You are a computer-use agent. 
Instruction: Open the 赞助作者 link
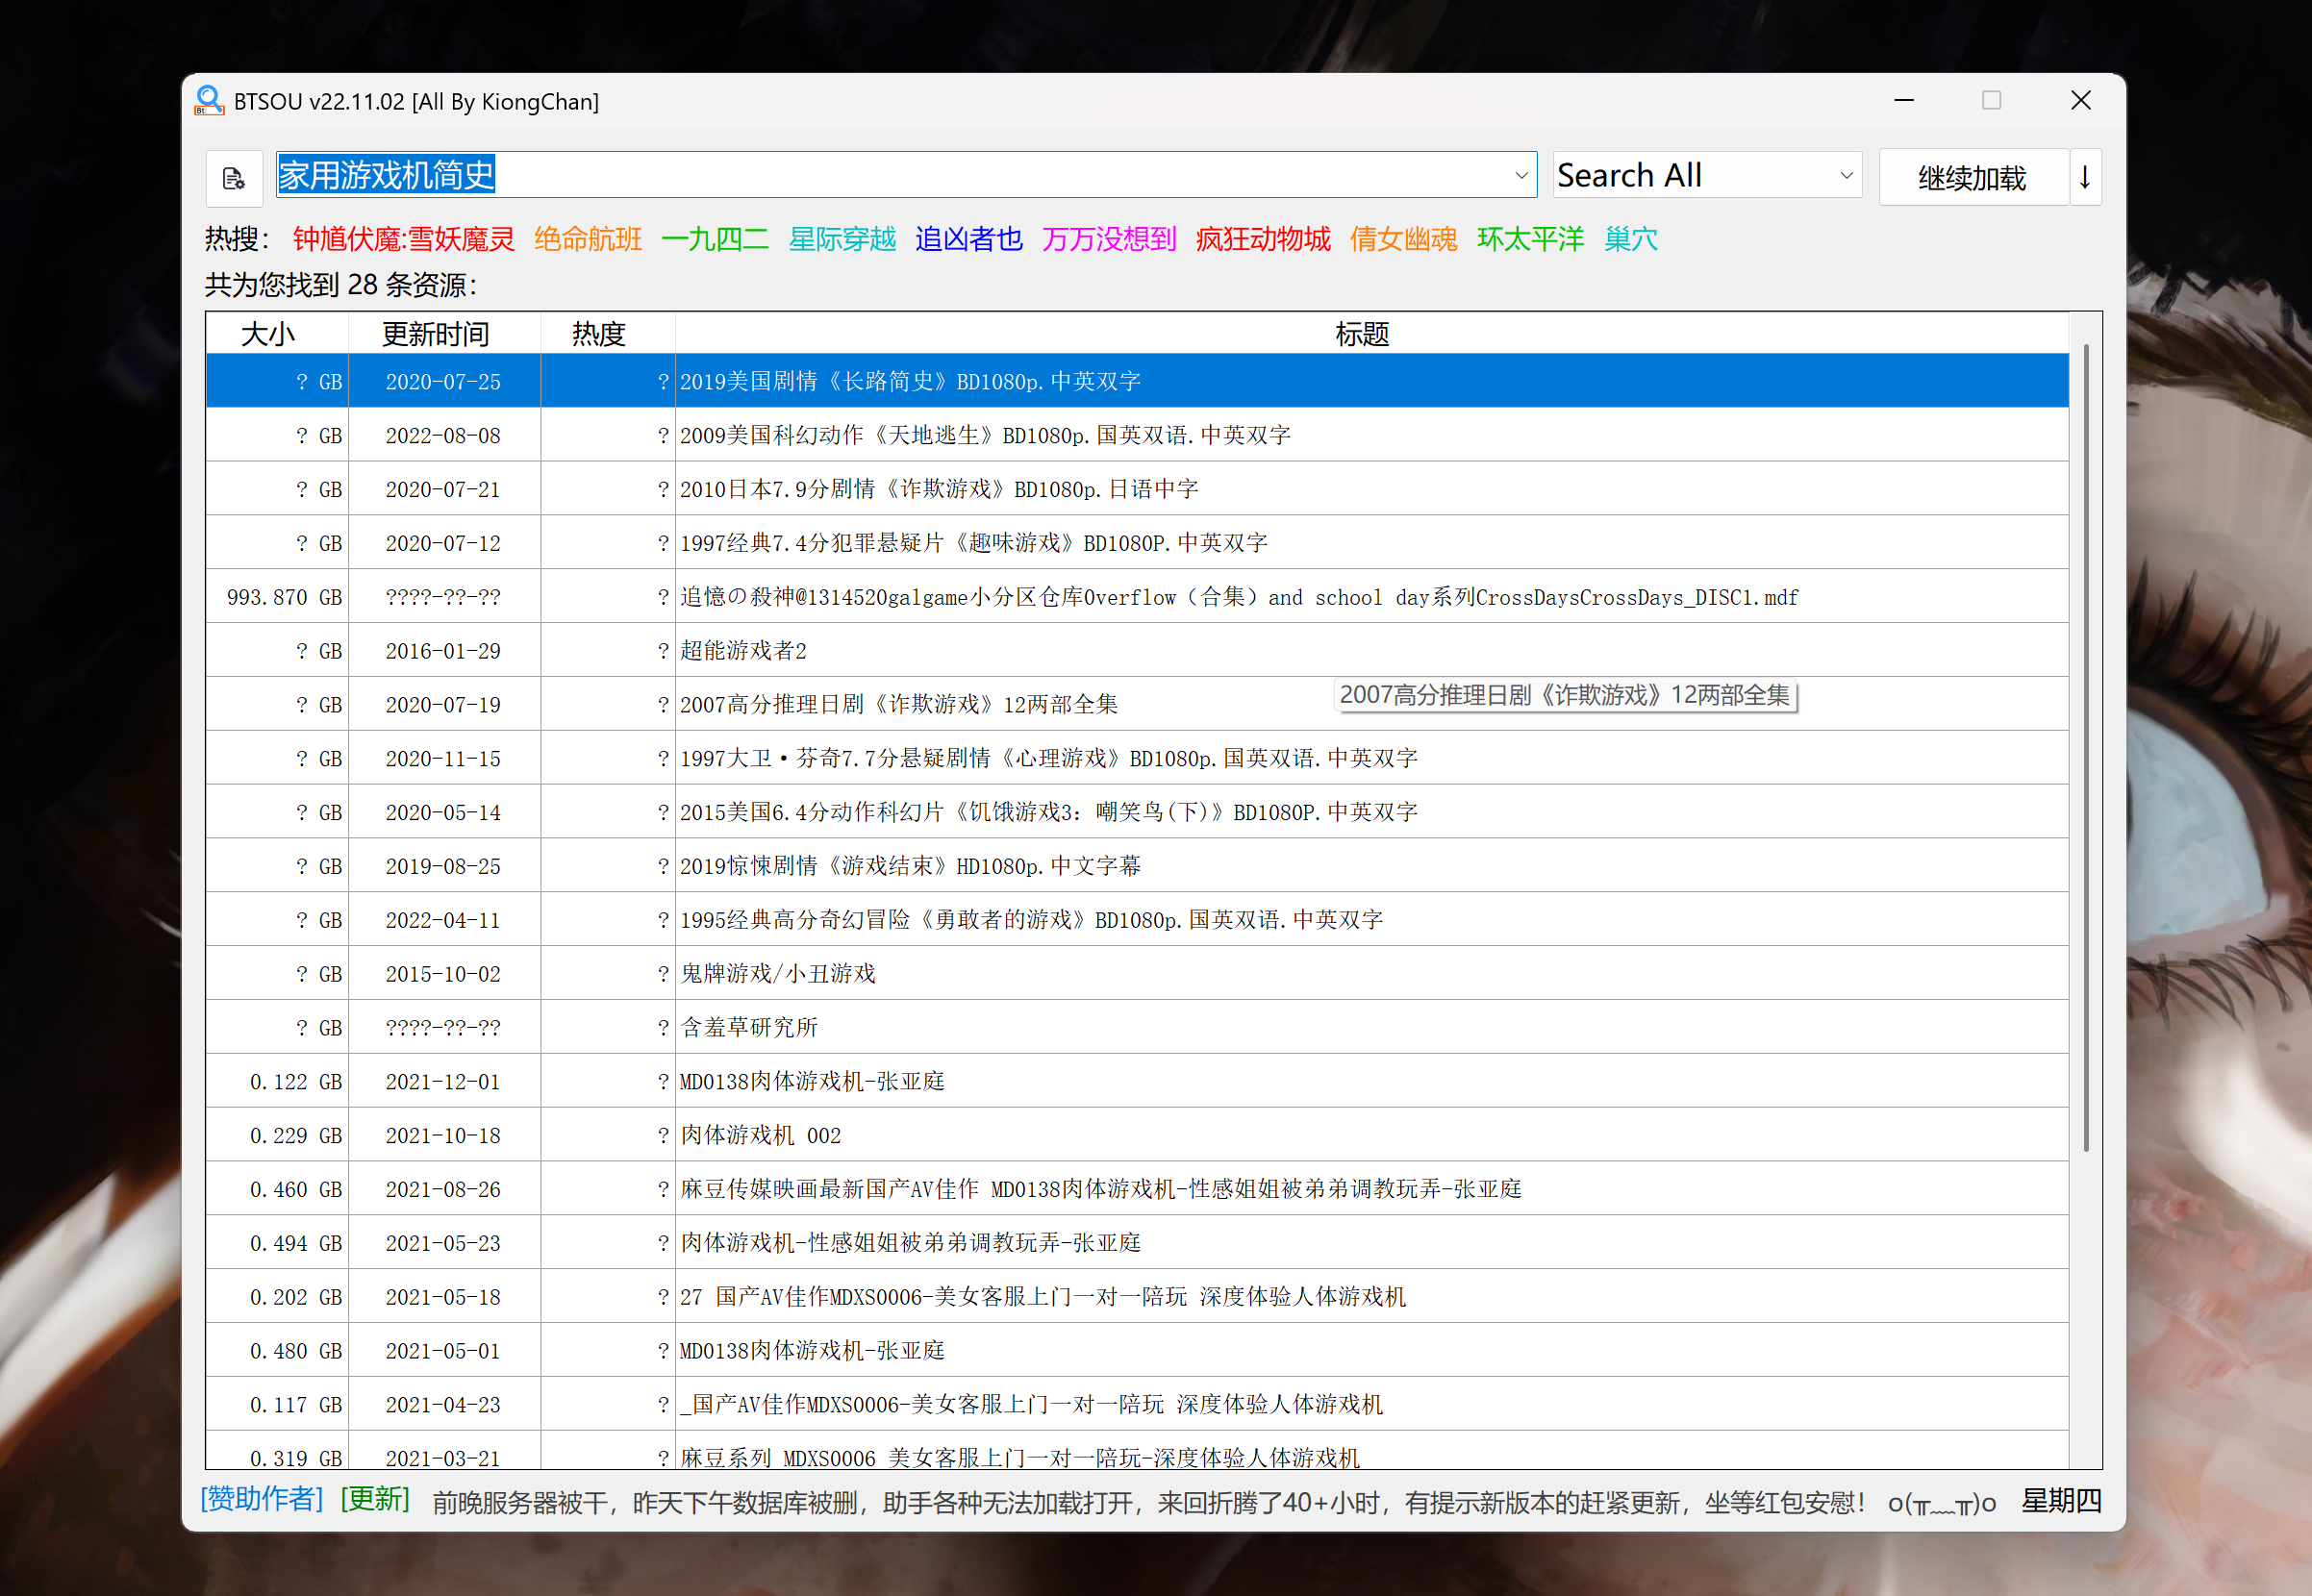point(262,1499)
